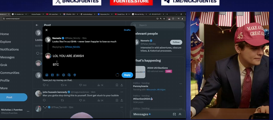This screenshot has width=273, height=120.
Task: Open john hussein kennedy's profile avatar
Action: (38, 94)
